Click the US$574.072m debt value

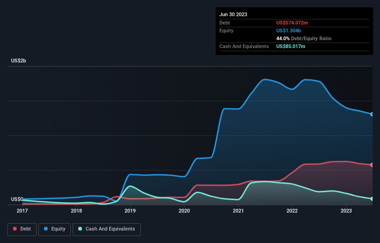pos(292,23)
